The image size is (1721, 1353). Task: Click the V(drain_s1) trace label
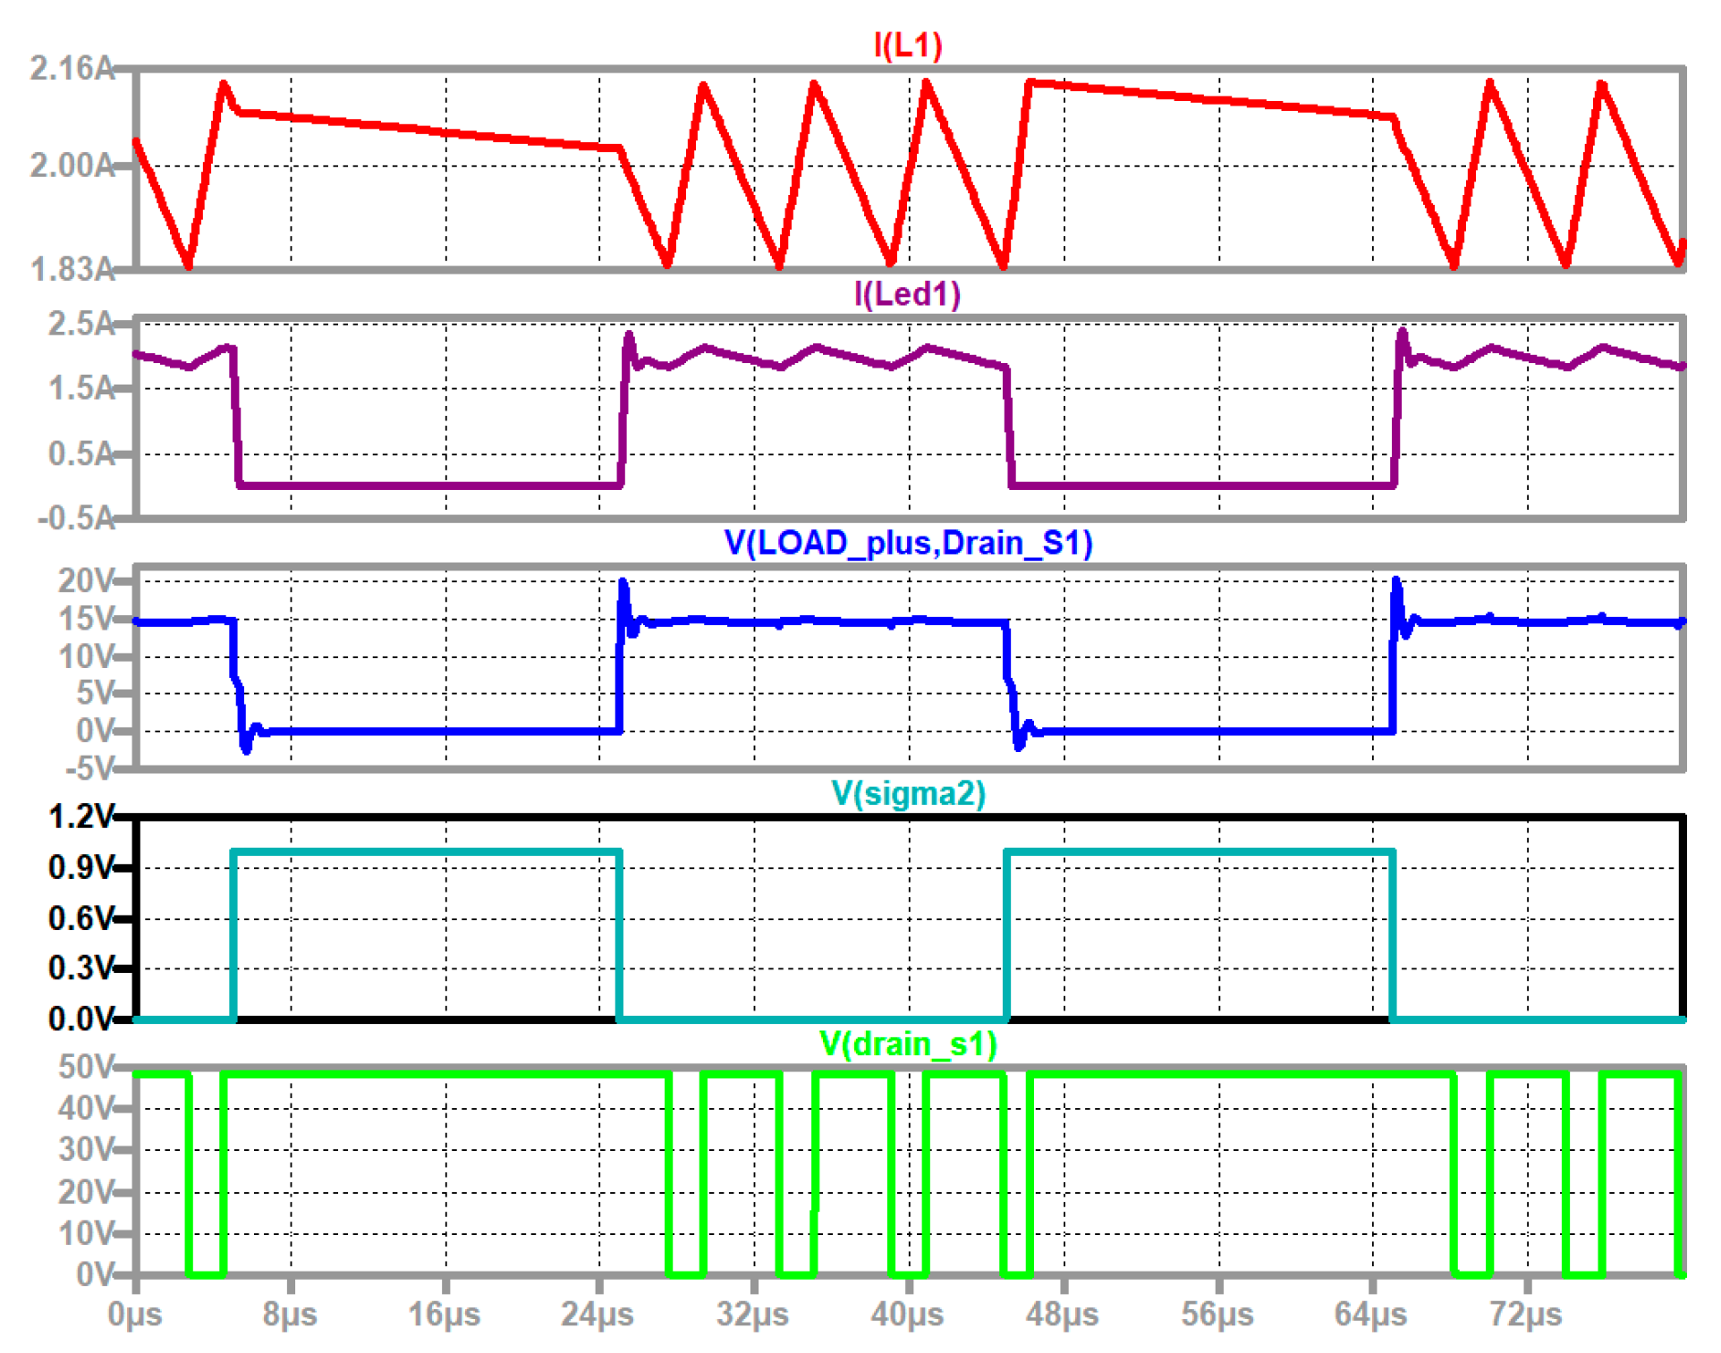[x=907, y=1044]
